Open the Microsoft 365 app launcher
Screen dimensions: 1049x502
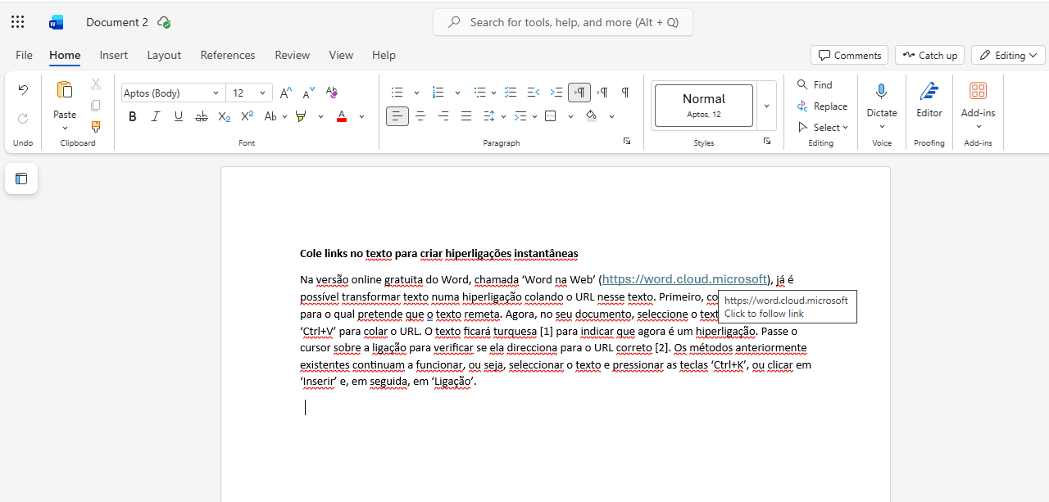[18, 22]
